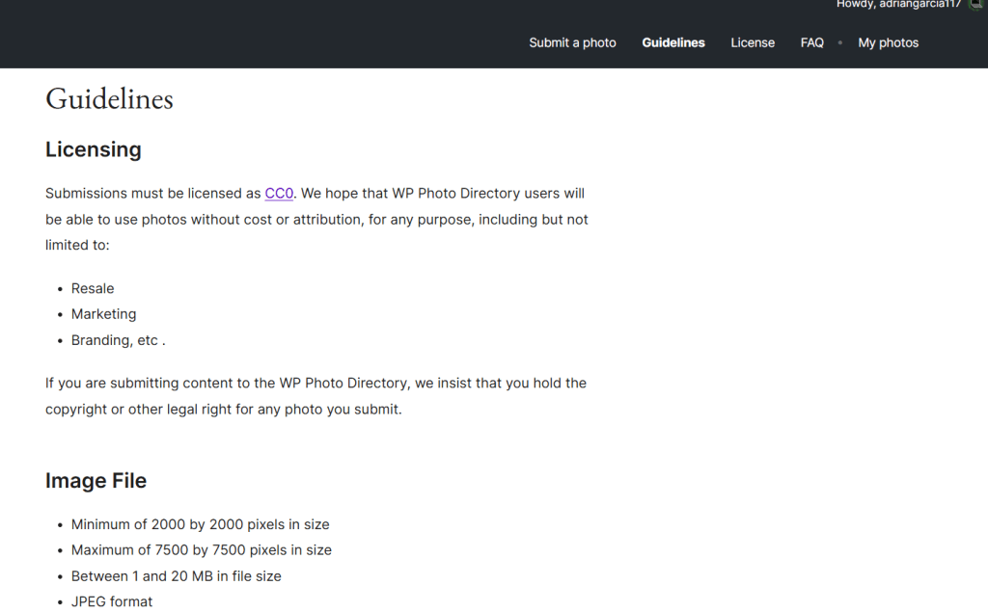This screenshot has width=988, height=612.
Task: Click the Guidelines page title
Action: click(109, 99)
